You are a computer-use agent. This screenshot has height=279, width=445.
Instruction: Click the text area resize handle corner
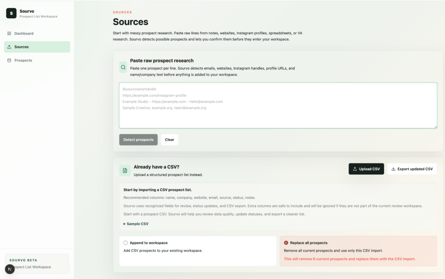tap(435, 127)
